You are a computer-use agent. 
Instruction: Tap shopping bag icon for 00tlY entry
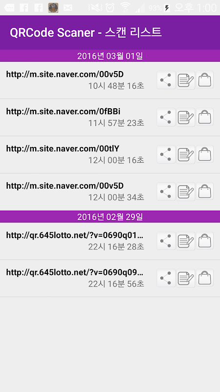point(205,154)
